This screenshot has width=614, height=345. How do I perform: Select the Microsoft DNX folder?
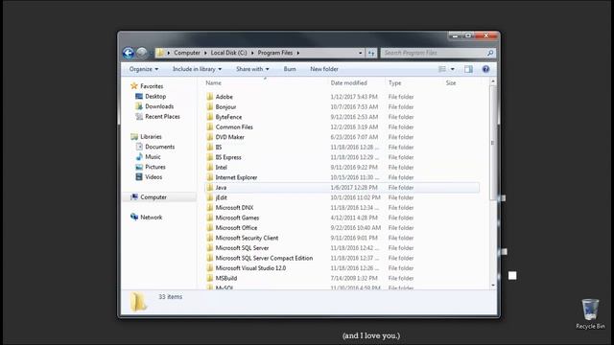[x=234, y=207]
